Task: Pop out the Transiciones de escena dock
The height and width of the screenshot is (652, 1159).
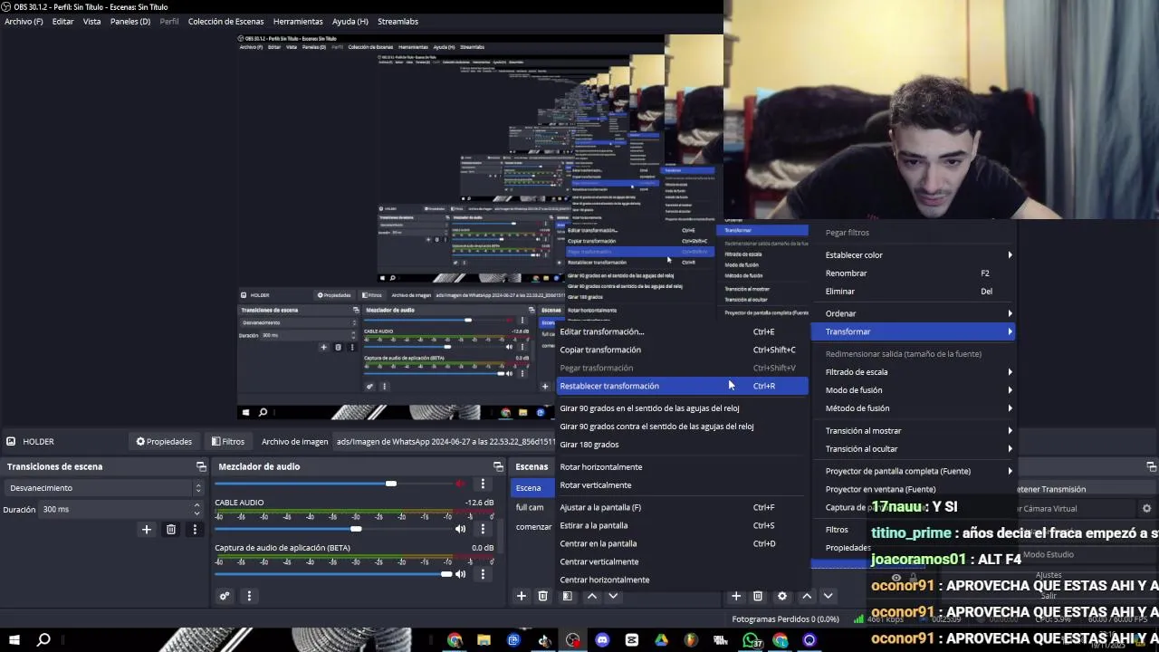Action: [x=201, y=466]
